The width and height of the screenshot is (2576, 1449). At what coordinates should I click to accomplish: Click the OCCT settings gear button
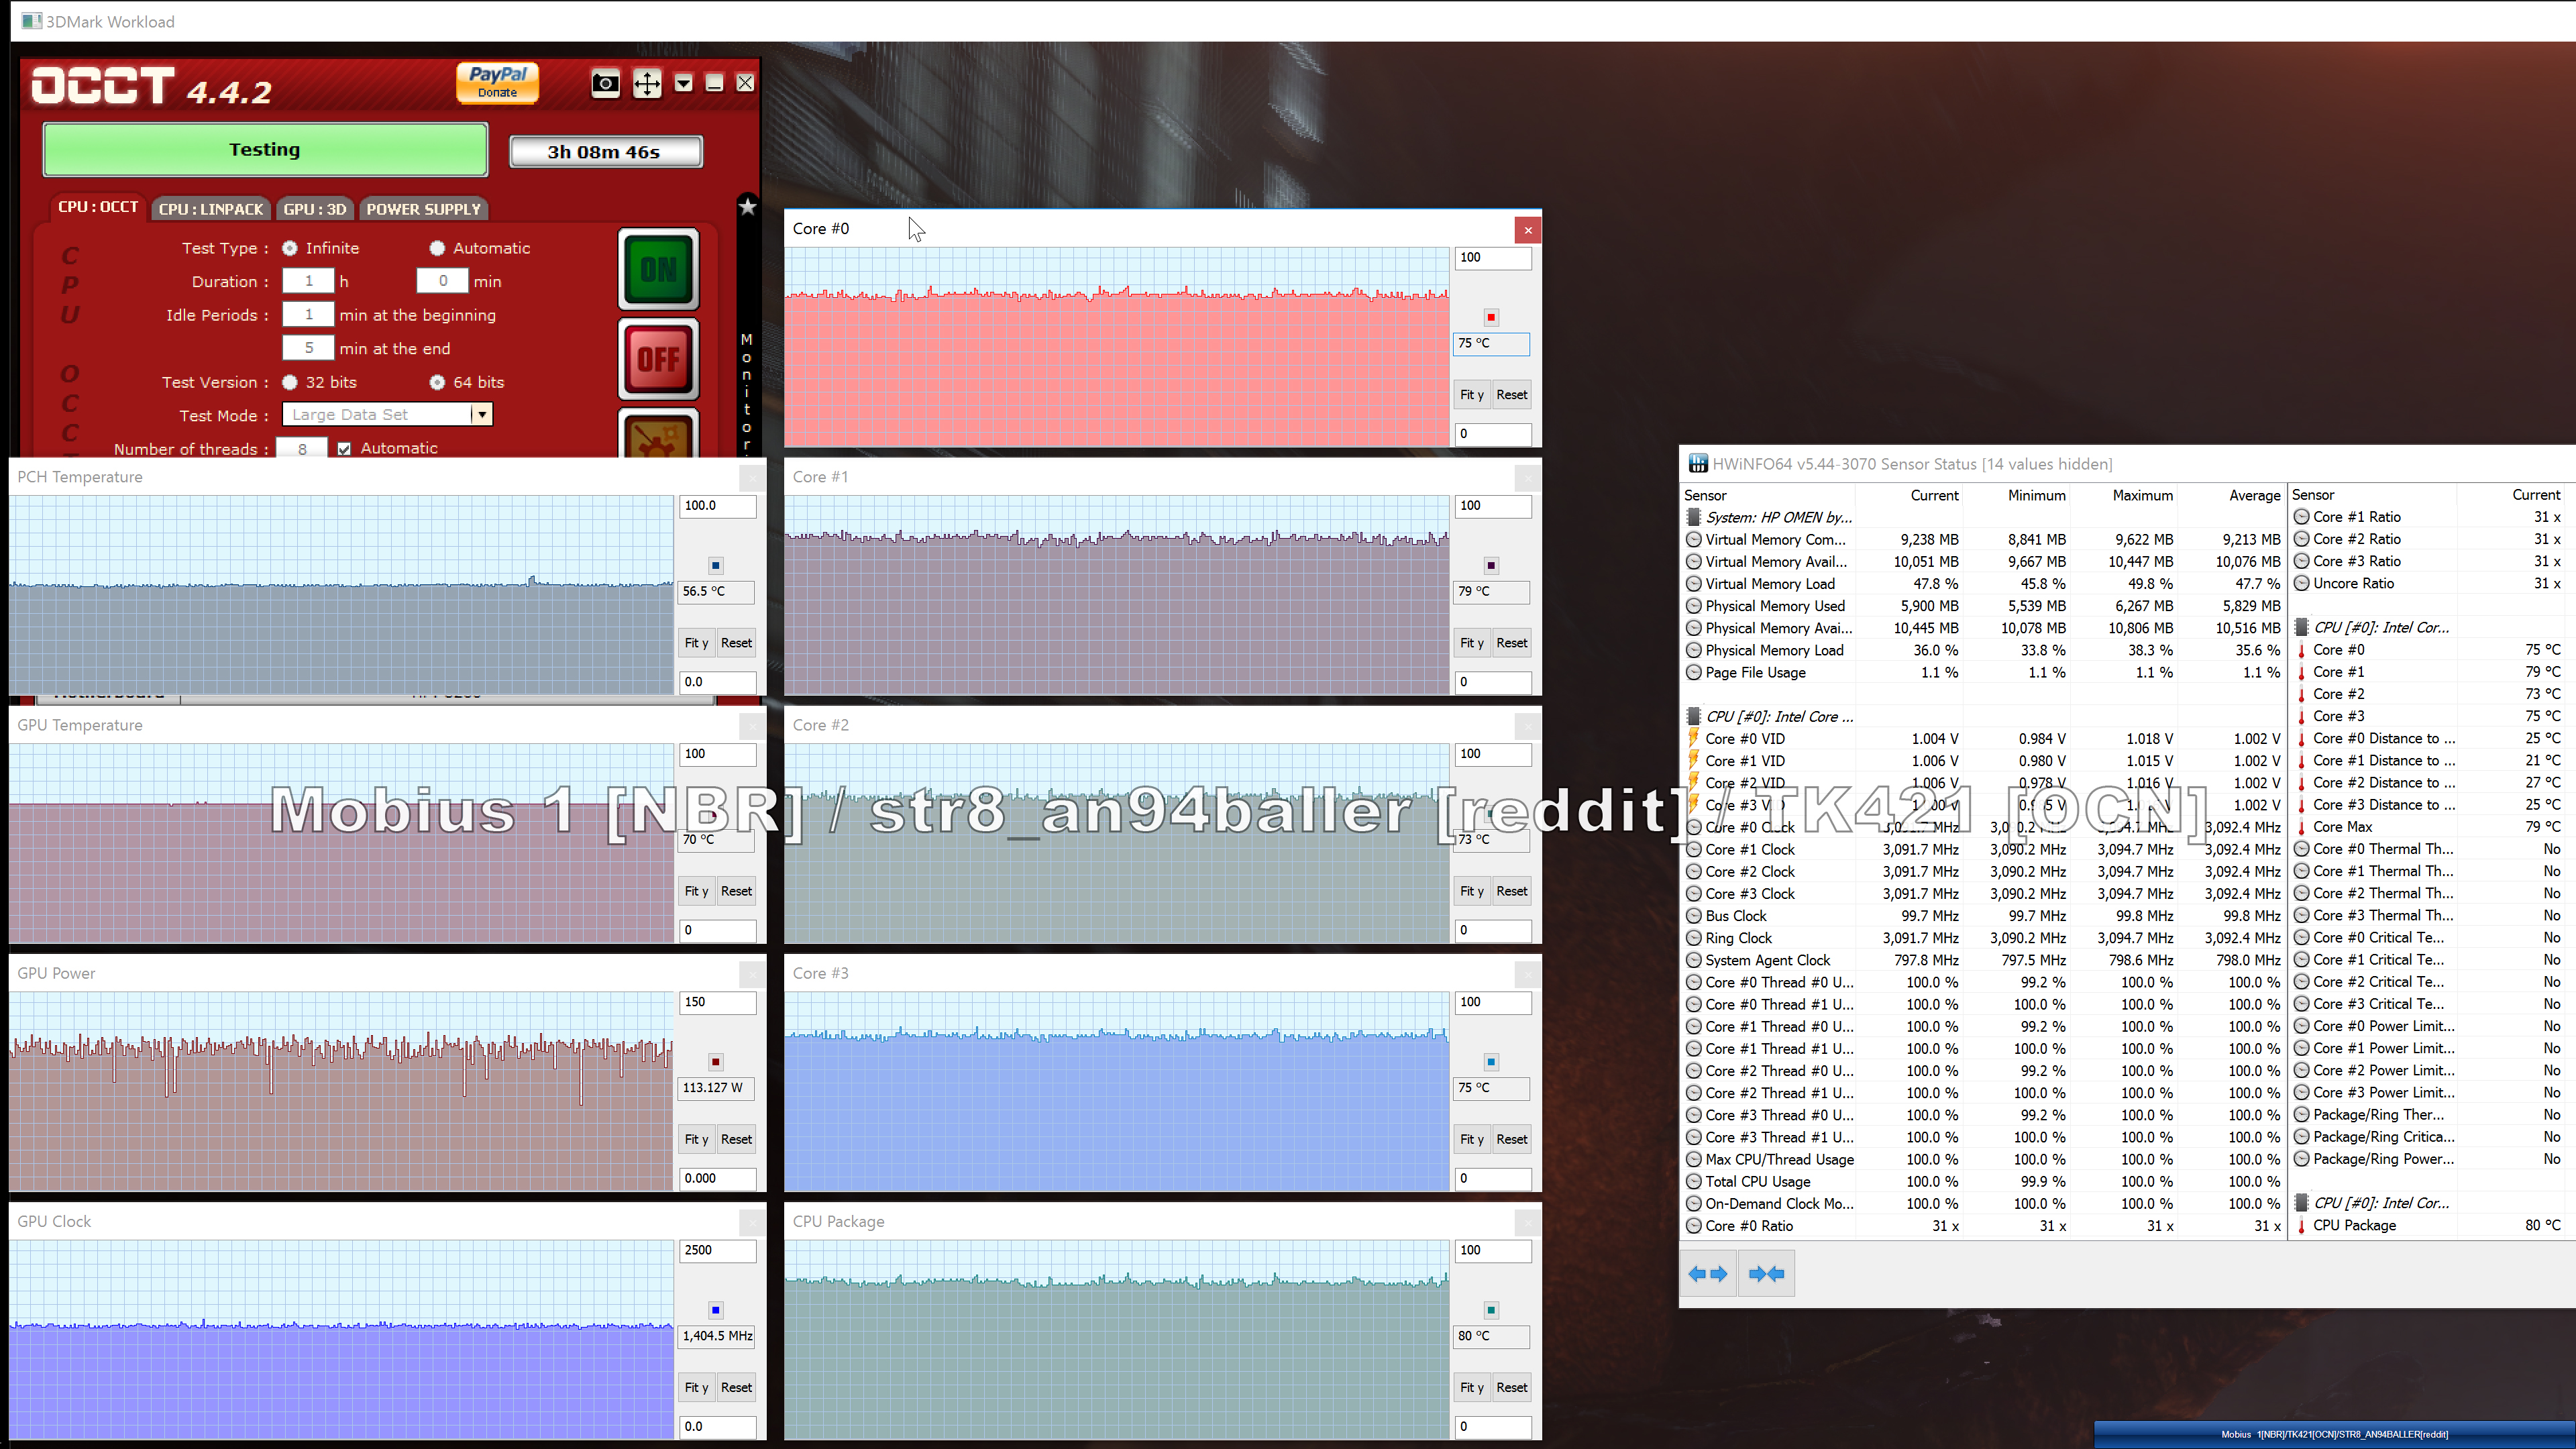[658, 435]
